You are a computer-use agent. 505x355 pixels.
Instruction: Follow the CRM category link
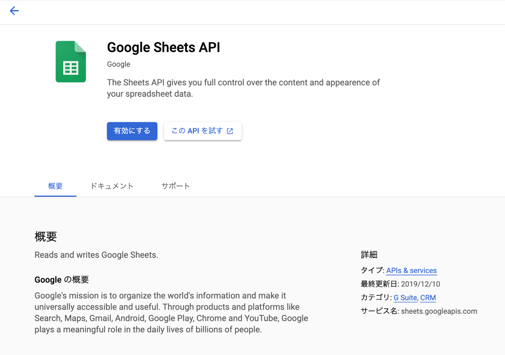pos(428,298)
